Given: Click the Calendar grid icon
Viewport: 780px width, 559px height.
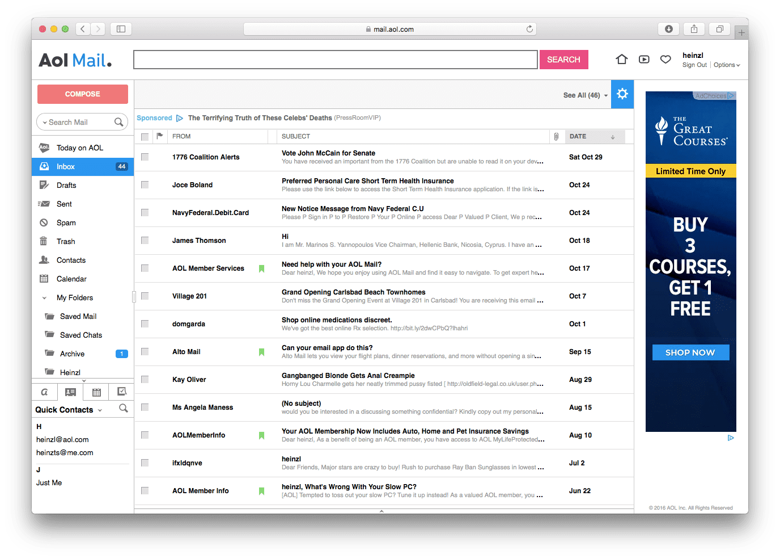Looking at the screenshot, I should pyautogui.click(x=44, y=279).
